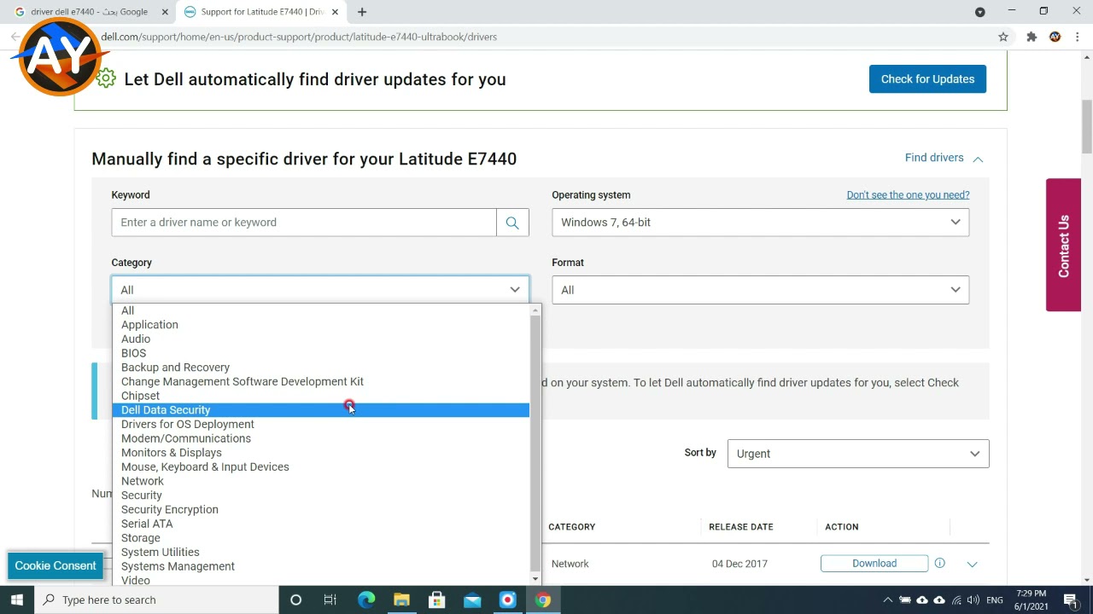Image resolution: width=1093 pixels, height=614 pixels.
Task: Pick Backup and Recovery category
Action: coord(321,368)
